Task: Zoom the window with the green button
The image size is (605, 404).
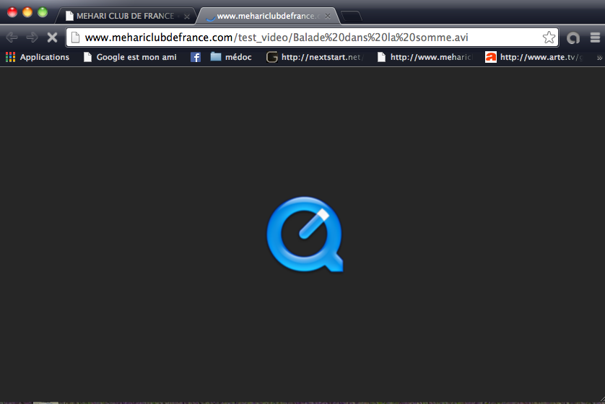Action: pos(43,12)
